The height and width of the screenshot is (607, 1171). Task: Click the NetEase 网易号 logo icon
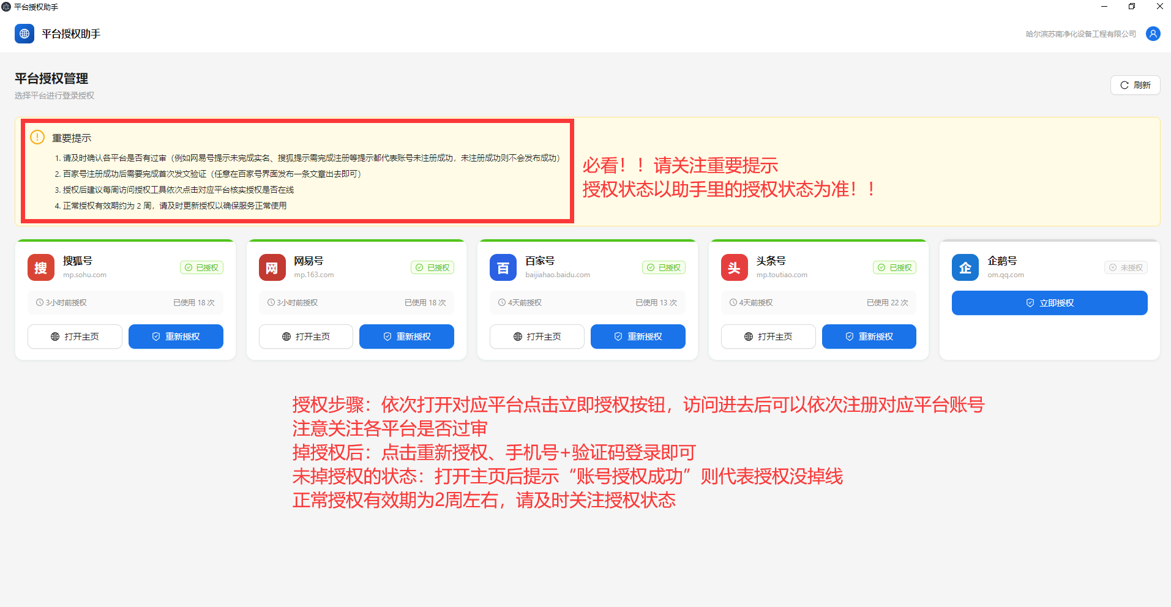coord(272,267)
